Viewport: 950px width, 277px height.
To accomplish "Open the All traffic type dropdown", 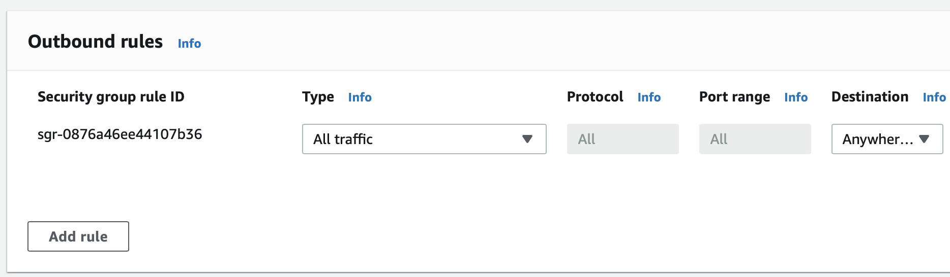I will click(424, 139).
